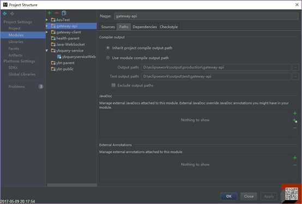
Task: Expand the gateway-client module node
Action: pos(47,32)
